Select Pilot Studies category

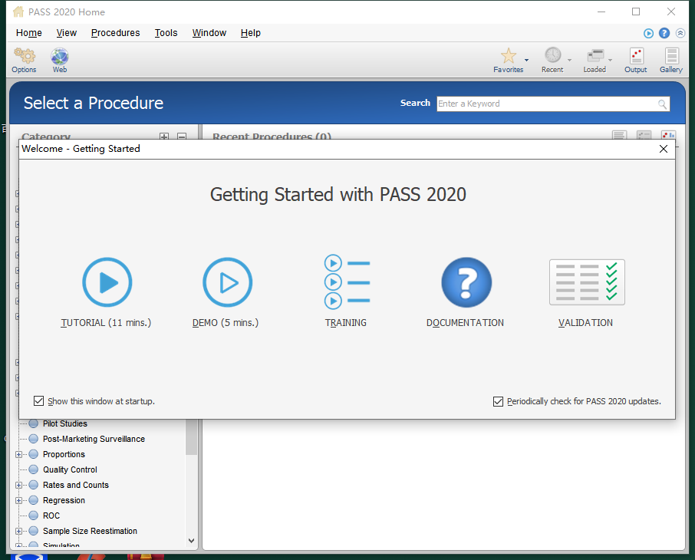[x=64, y=423]
